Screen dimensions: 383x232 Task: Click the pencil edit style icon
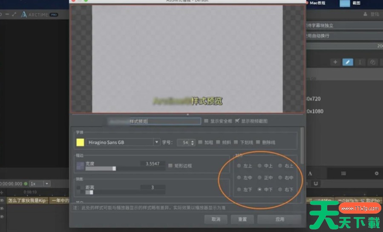tap(348, 62)
